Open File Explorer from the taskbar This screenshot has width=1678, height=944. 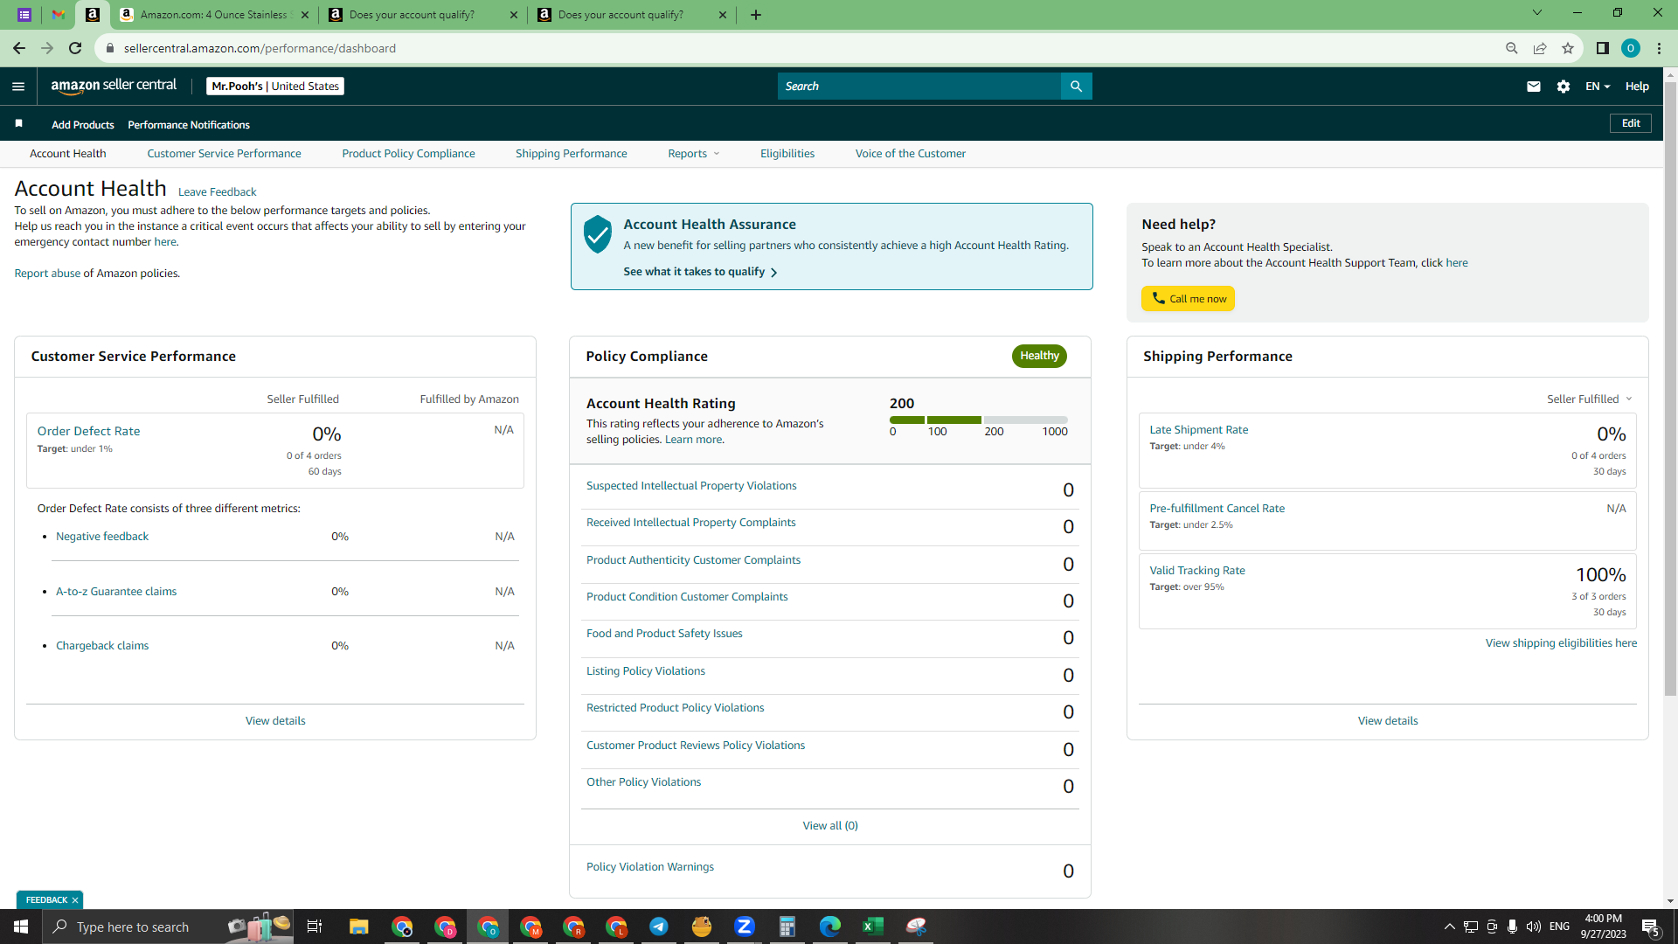(x=358, y=927)
